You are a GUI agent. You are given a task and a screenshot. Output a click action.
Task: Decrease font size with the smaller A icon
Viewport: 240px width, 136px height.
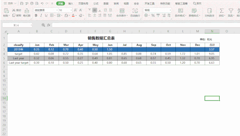[80, 10]
